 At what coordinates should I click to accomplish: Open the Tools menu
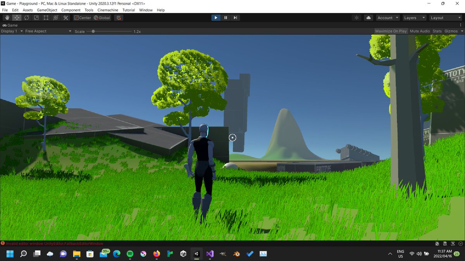(89, 10)
